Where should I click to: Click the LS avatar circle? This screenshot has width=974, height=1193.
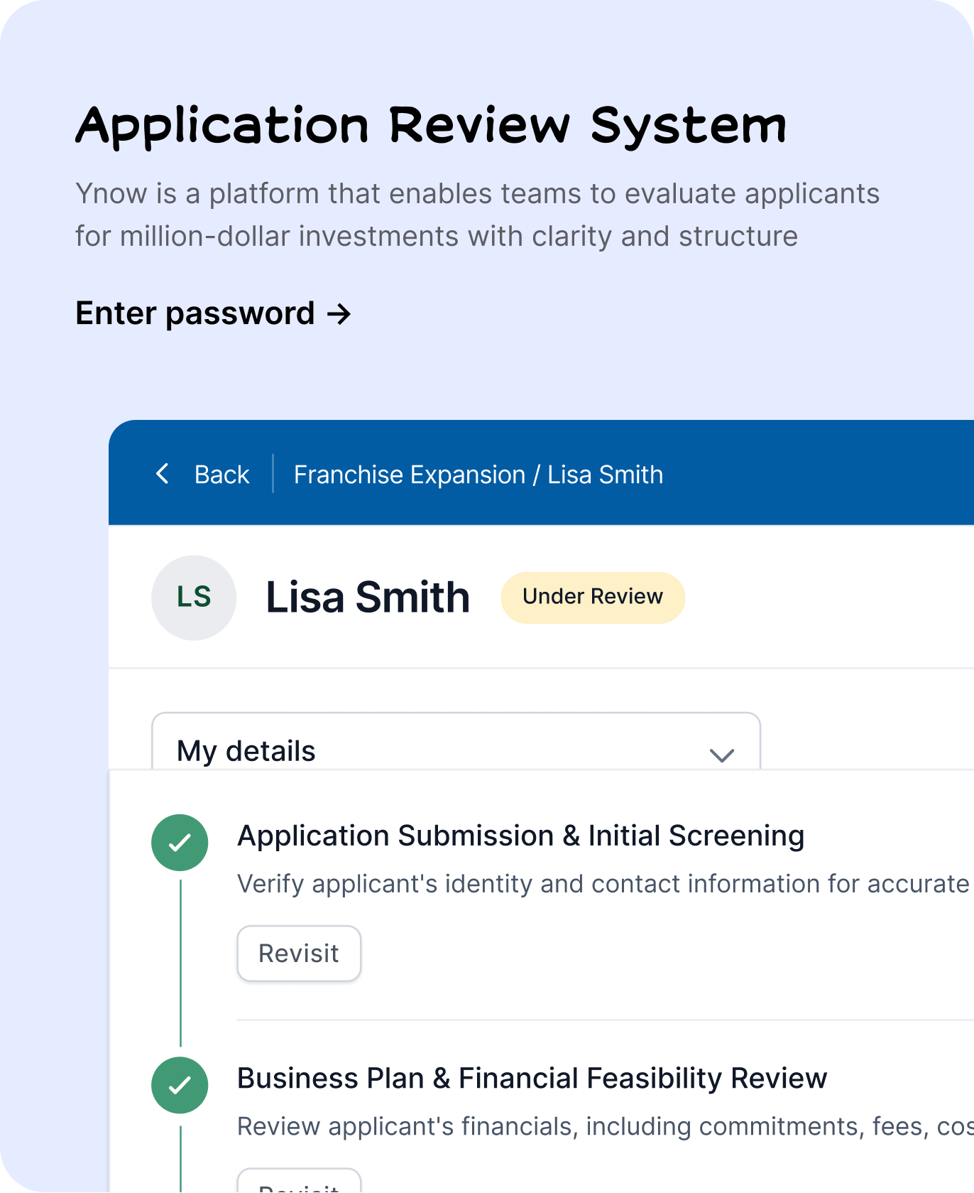(x=194, y=598)
